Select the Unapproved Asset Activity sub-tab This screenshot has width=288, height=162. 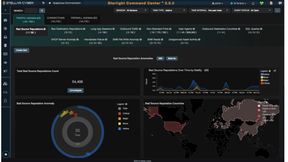pos(184,41)
